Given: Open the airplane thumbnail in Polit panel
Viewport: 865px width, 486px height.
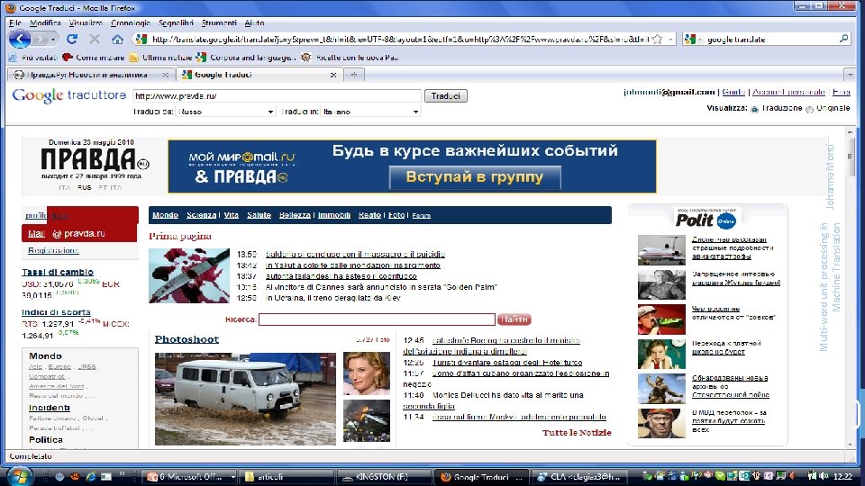Looking at the screenshot, I should tap(661, 250).
